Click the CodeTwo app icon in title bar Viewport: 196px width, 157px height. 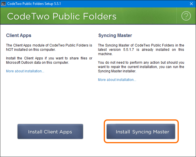3,4
